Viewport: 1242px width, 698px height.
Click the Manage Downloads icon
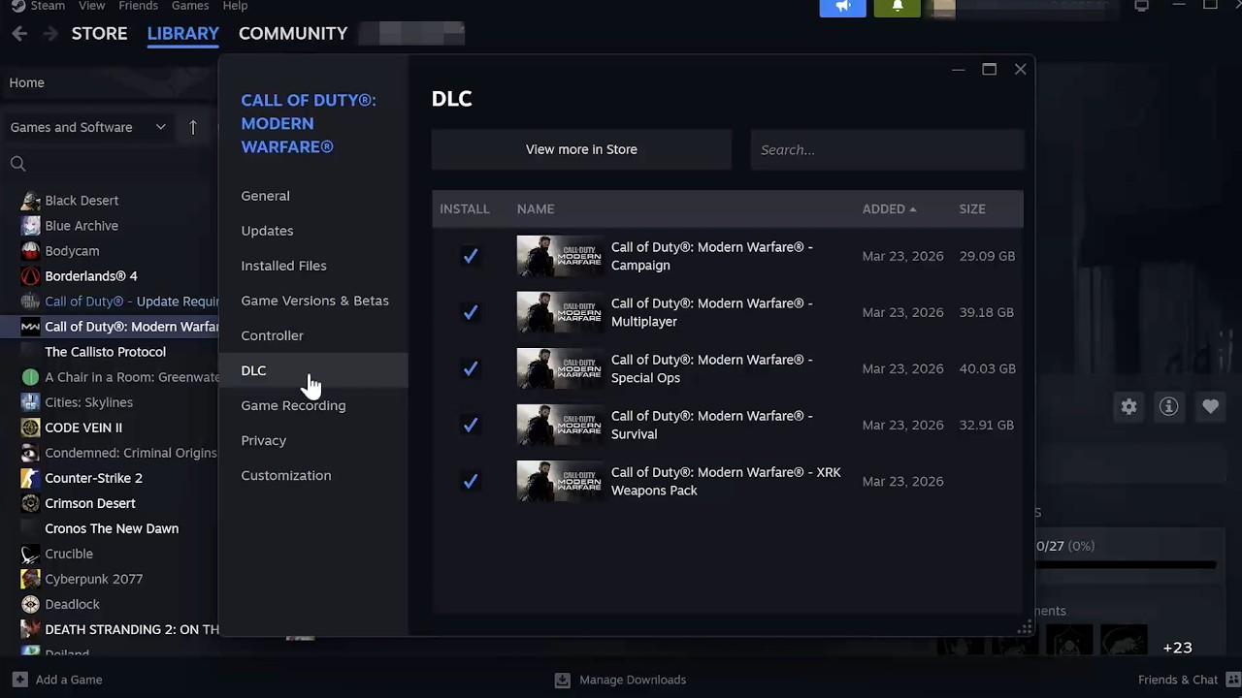pyautogui.click(x=563, y=680)
